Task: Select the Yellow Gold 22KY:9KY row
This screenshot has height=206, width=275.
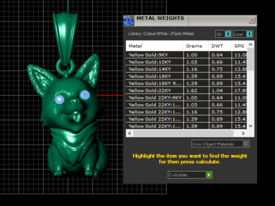Action: (x=186, y=98)
